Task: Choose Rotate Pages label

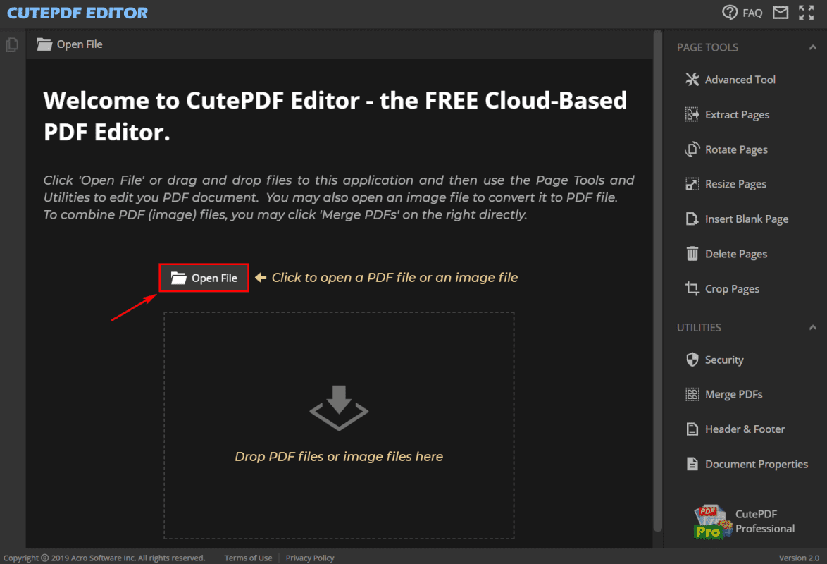Action: [x=736, y=149]
